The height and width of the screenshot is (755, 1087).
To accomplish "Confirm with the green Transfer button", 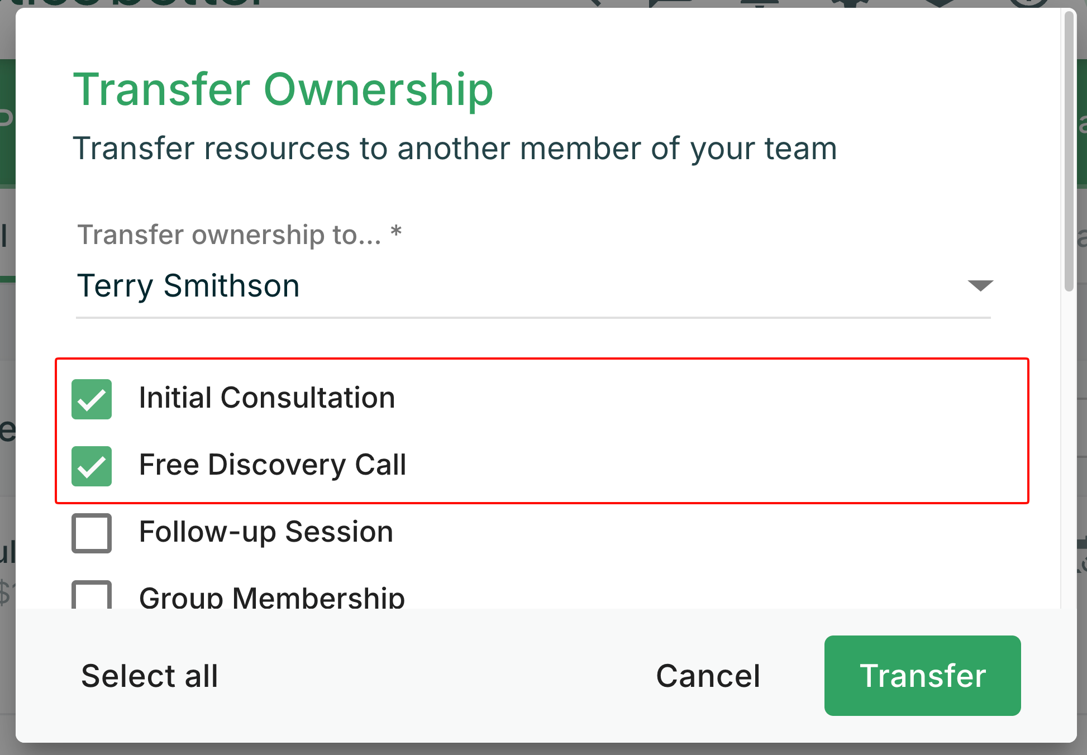I will click(x=922, y=676).
